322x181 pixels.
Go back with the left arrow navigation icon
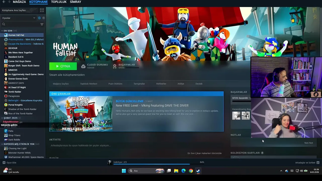point(4,2)
